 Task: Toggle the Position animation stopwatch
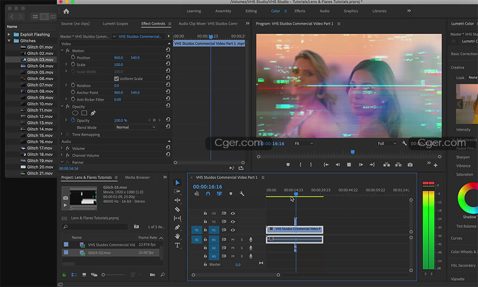point(73,57)
